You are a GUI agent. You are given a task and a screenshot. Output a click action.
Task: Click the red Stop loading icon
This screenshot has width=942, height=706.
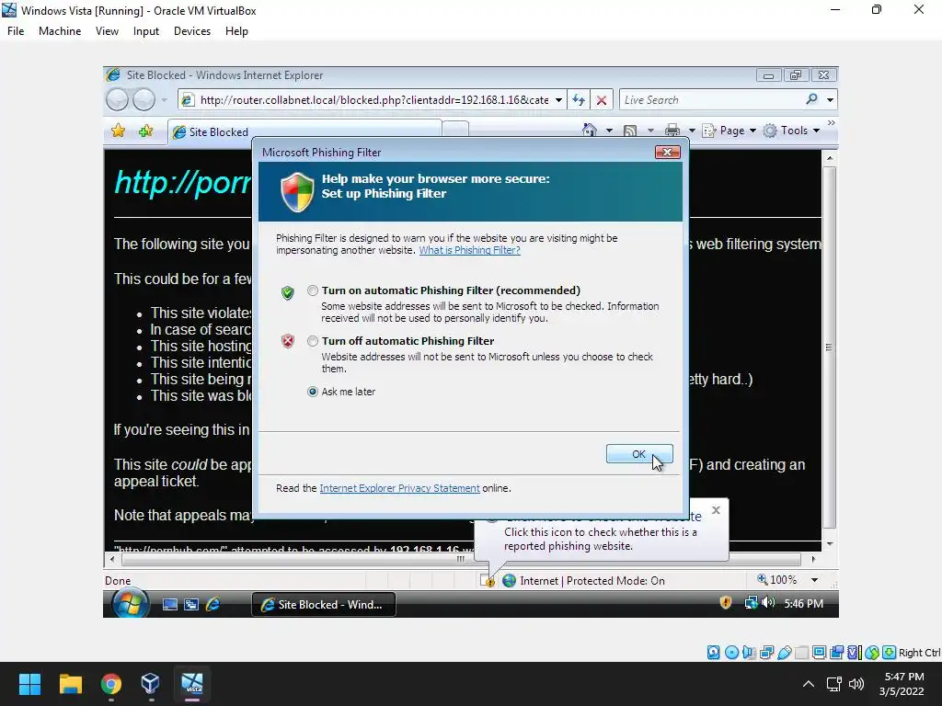click(602, 99)
